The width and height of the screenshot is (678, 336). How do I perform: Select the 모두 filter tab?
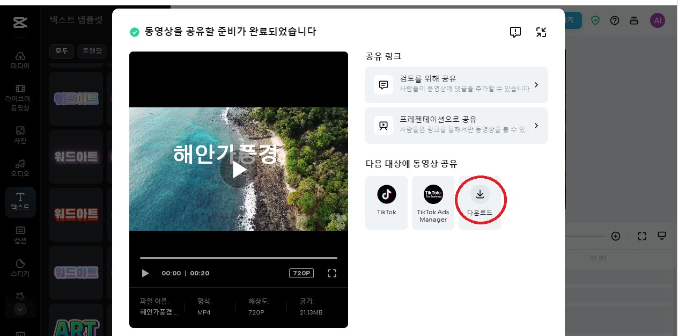[61, 52]
